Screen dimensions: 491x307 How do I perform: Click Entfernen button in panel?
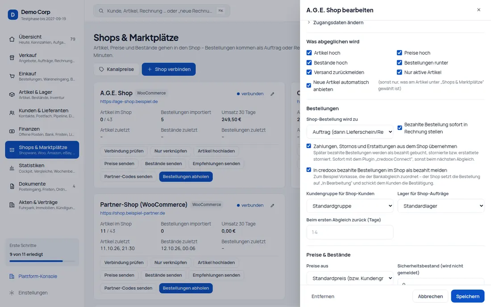tap(323, 296)
